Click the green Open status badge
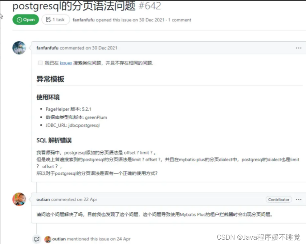The image size is (306, 244). click(x=25, y=20)
